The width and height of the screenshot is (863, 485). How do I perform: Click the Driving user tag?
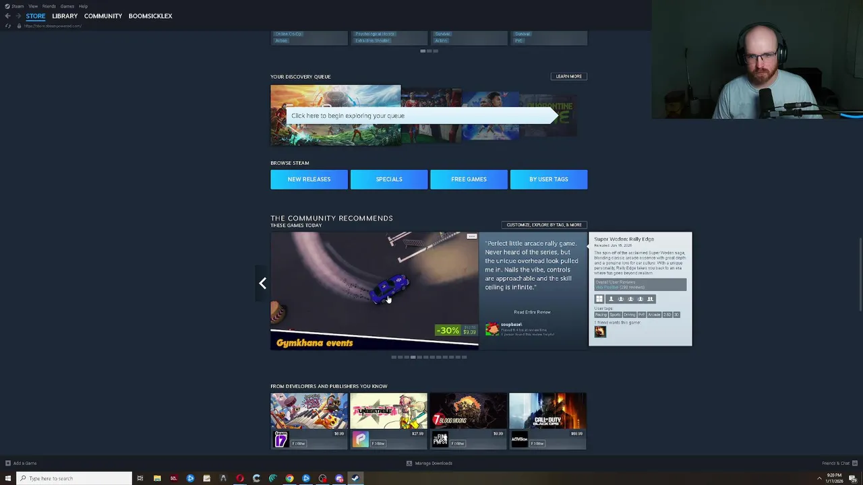click(x=629, y=315)
